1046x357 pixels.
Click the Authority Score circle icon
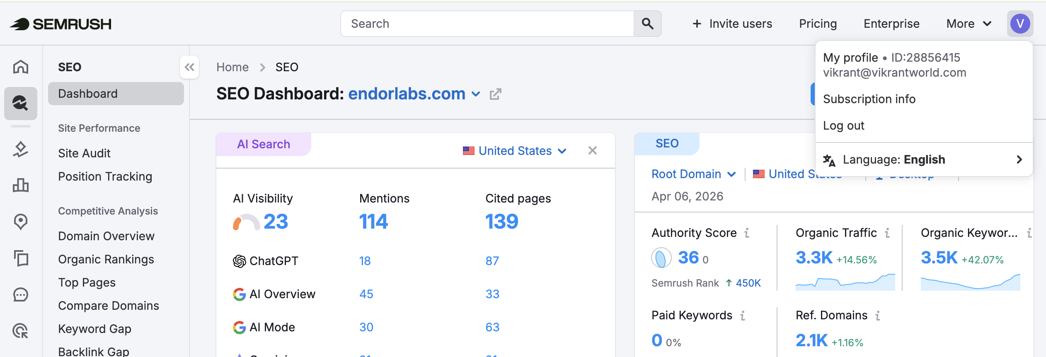661,258
